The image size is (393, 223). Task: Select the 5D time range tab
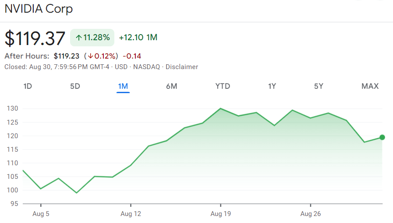75,86
